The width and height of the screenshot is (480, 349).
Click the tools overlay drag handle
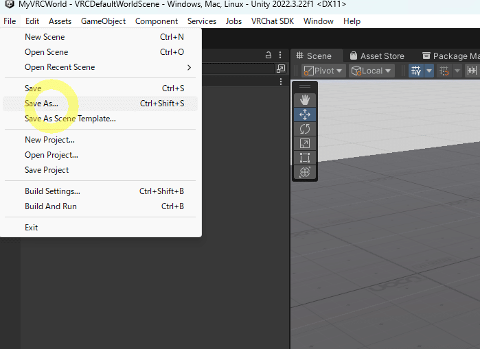tap(305, 86)
